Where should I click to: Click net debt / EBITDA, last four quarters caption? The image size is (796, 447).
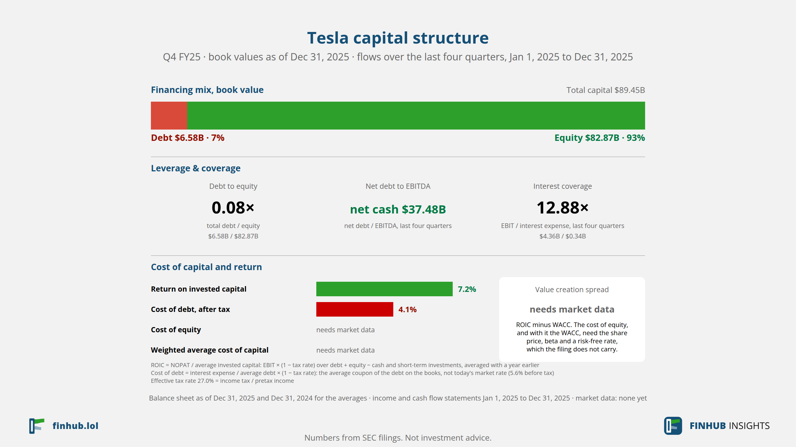(398, 226)
